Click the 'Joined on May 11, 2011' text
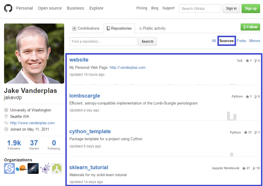 pyautogui.click(x=30, y=129)
